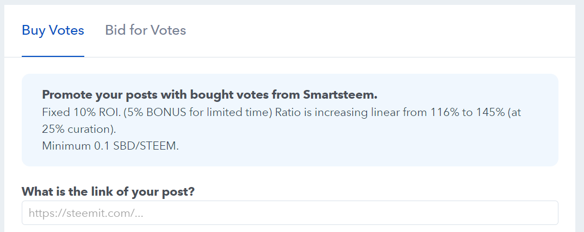Select the "Fixed 10% ROI." text
This screenshot has height=232, width=584.
pyautogui.click(x=73, y=113)
